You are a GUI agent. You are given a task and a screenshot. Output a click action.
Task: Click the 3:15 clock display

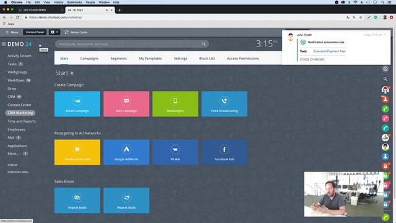266,44
